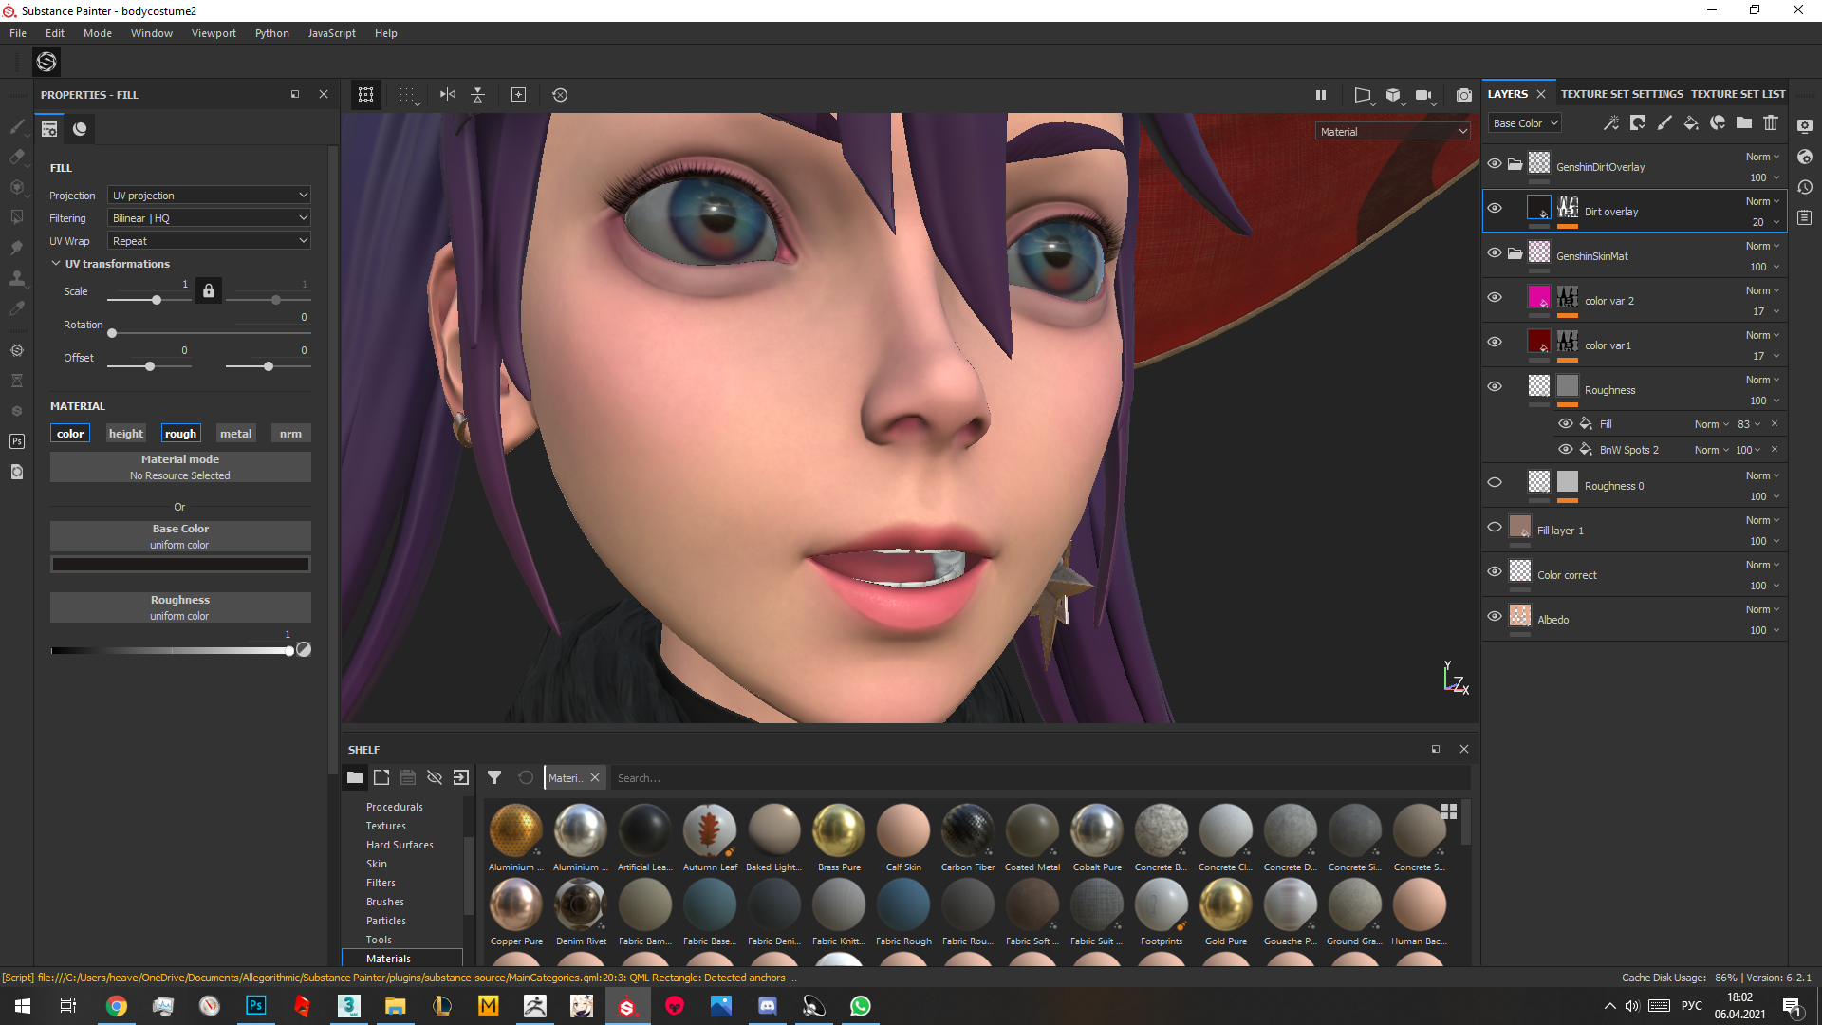Select the Material picker eyedropper tool

tap(17, 308)
